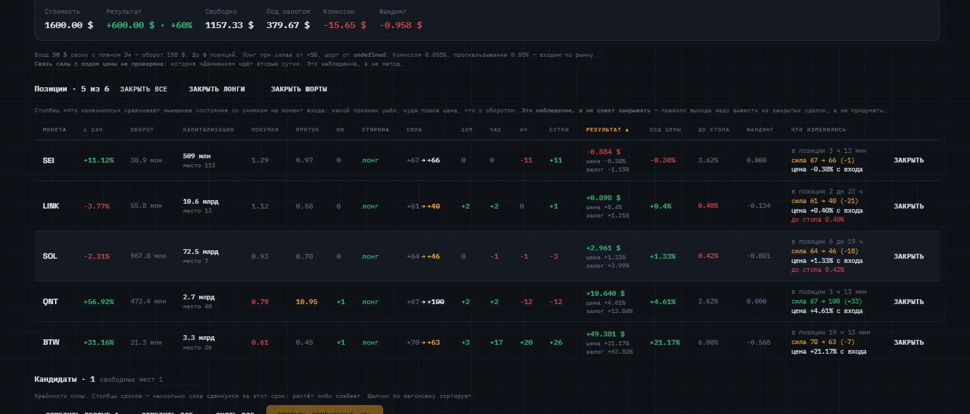
Task: Sort by the СУТКИ column header
Action: (559, 130)
